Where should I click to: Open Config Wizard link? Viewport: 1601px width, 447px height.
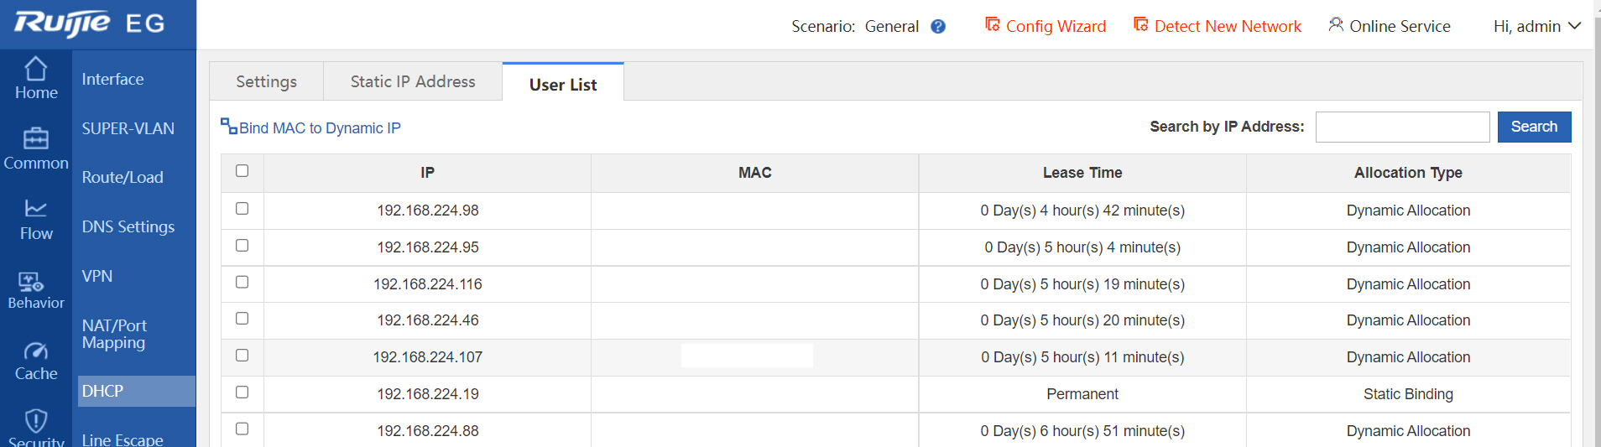point(1046,27)
